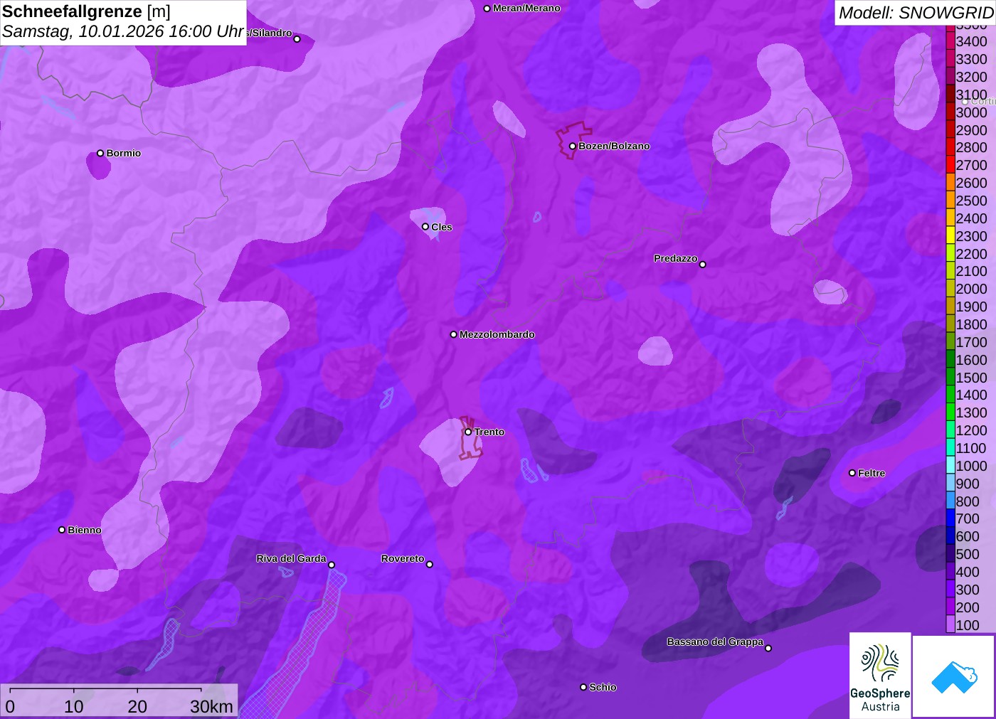Image resolution: width=996 pixels, height=719 pixels.
Task: Click the 'Schneefallgrenze [m]' title text
Action: click(86, 11)
